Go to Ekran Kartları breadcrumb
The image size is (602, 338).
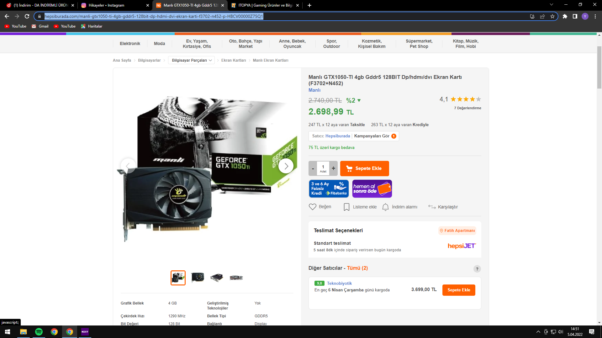click(234, 60)
